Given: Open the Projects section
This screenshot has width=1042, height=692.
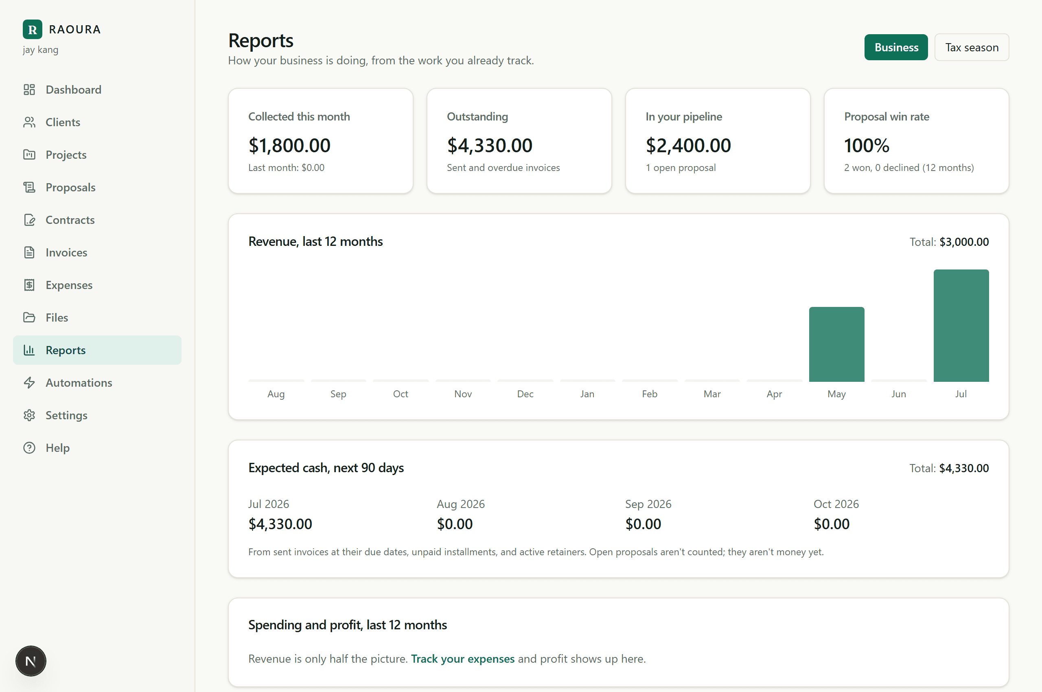Looking at the screenshot, I should click(97, 154).
